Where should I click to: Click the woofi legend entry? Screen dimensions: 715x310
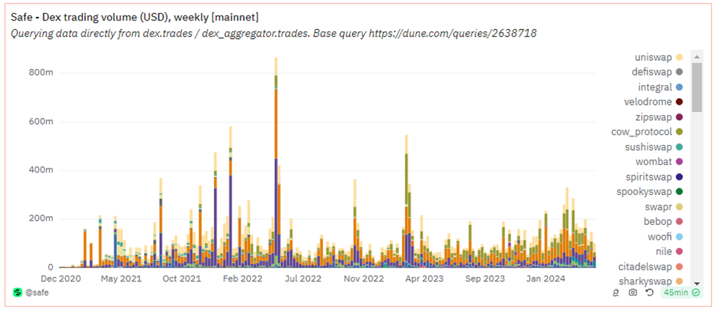tap(666, 237)
